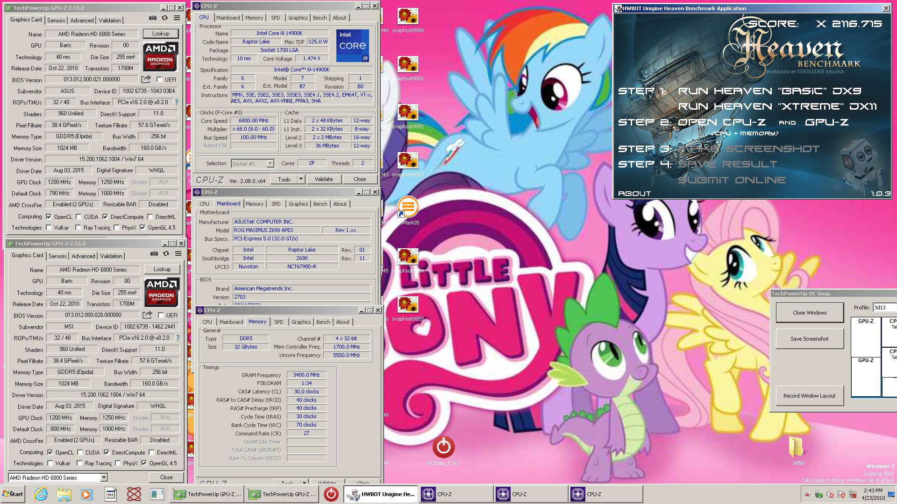Open snapshot0055 desktop icon
The width and height of the screenshot is (897, 504).
pos(408,308)
